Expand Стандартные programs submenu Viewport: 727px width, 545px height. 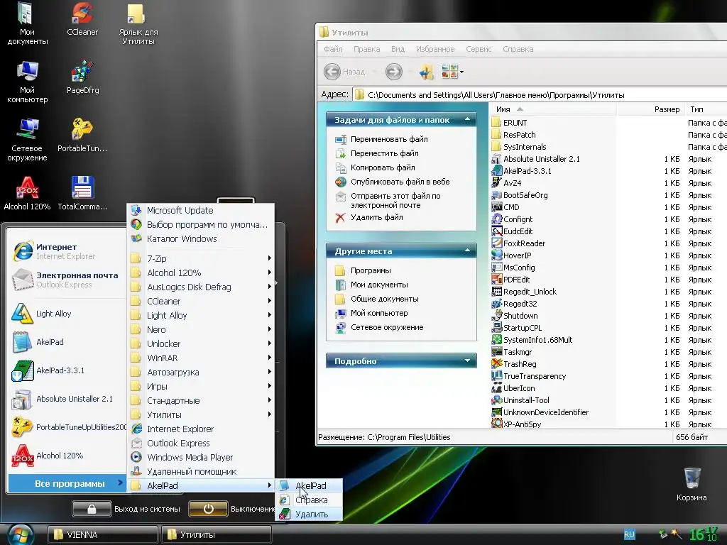[201, 400]
